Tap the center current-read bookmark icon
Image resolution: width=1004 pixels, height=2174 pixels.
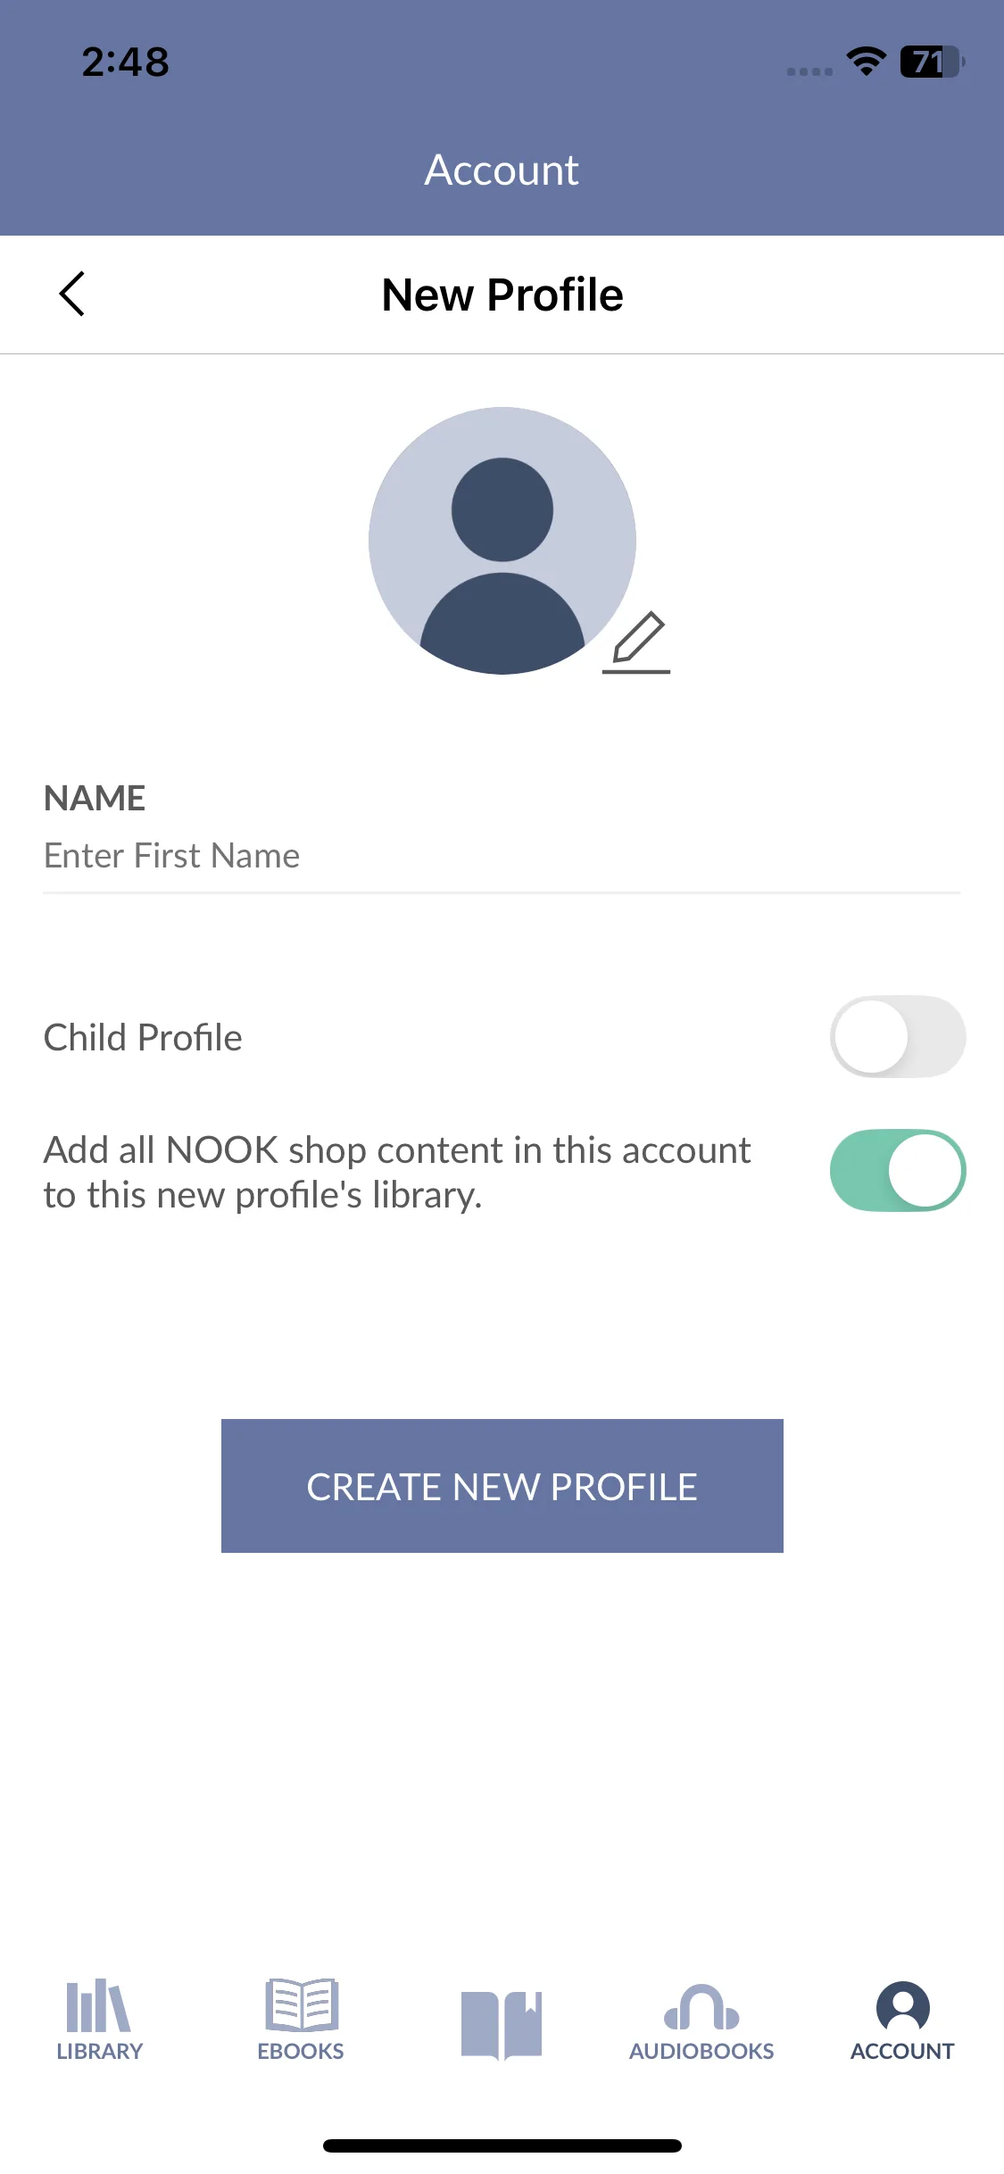(502, 2025)
